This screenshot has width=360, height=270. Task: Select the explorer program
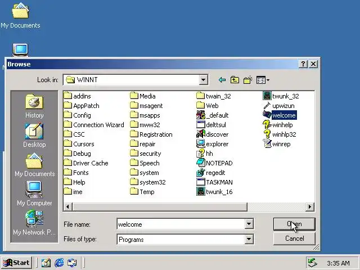coord(213,144)
